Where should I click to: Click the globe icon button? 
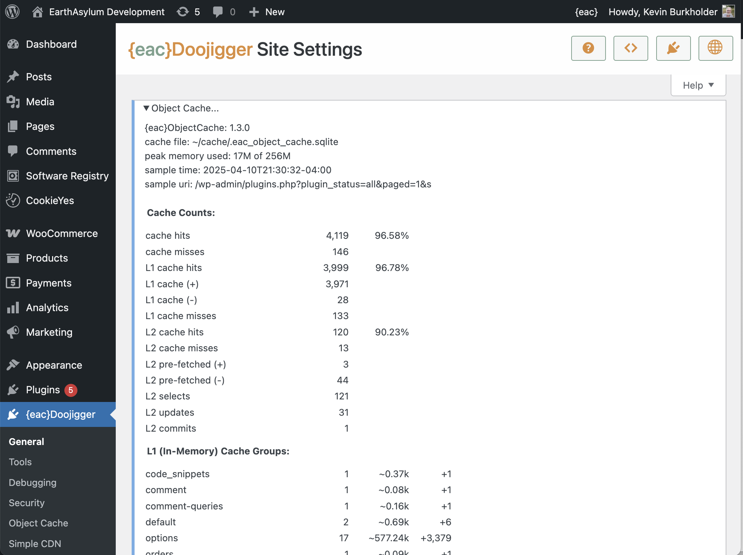pyautogui.click(x=715, y=48)
